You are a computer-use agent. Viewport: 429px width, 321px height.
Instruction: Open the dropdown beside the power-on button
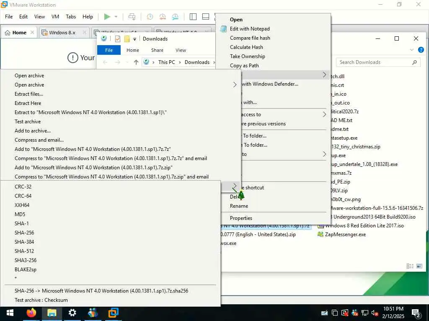(x=116, y=17)
